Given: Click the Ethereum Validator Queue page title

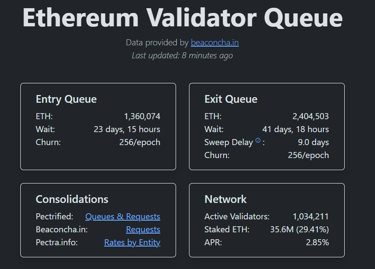Looking at the screenshot, I should 183,18.
